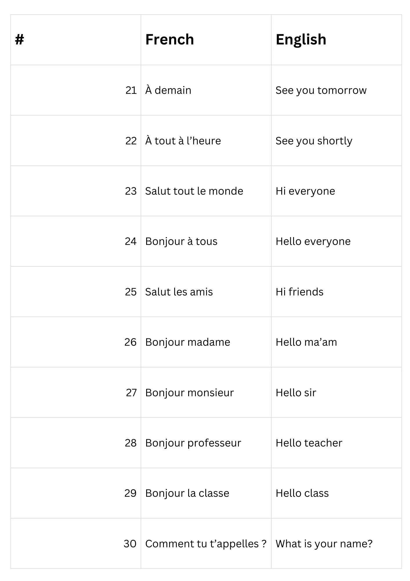Click the phrase Bonjour la classe

(187, 493)
